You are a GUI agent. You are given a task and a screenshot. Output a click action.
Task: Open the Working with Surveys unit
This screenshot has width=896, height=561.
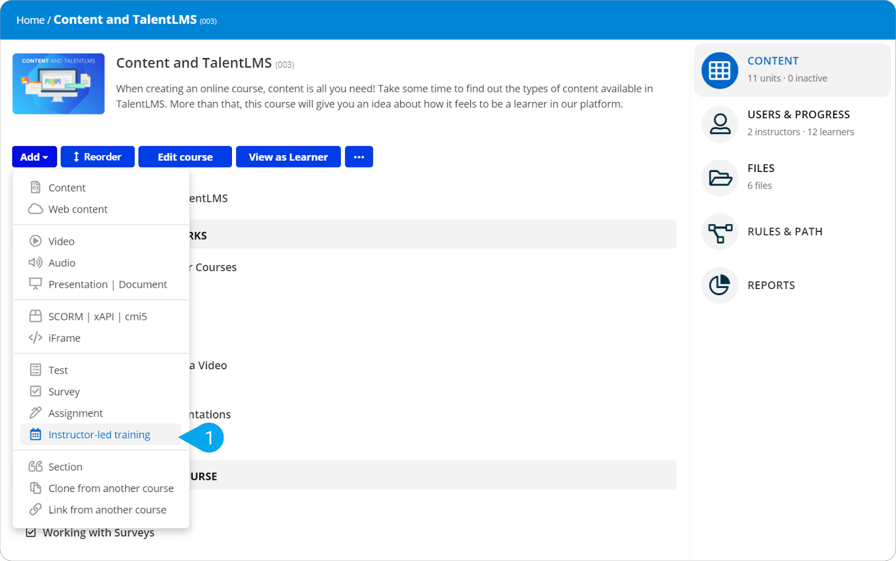(x=99, y=532)
